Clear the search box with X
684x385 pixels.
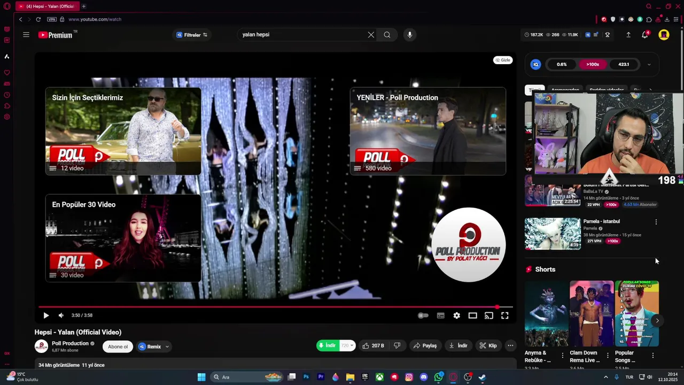[371, 35]
